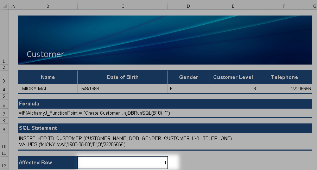Select column F header
The image size is (317, 170).
[x=284, y=6]
